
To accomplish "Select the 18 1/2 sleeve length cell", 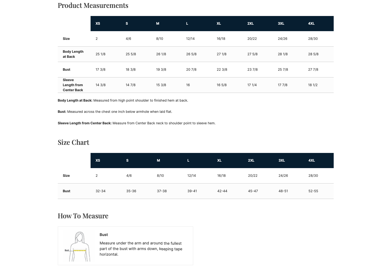I will coord(313,85).
